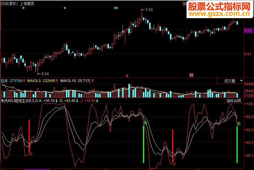Click the MAVOL5: 232695 readout

coord(41,81)
